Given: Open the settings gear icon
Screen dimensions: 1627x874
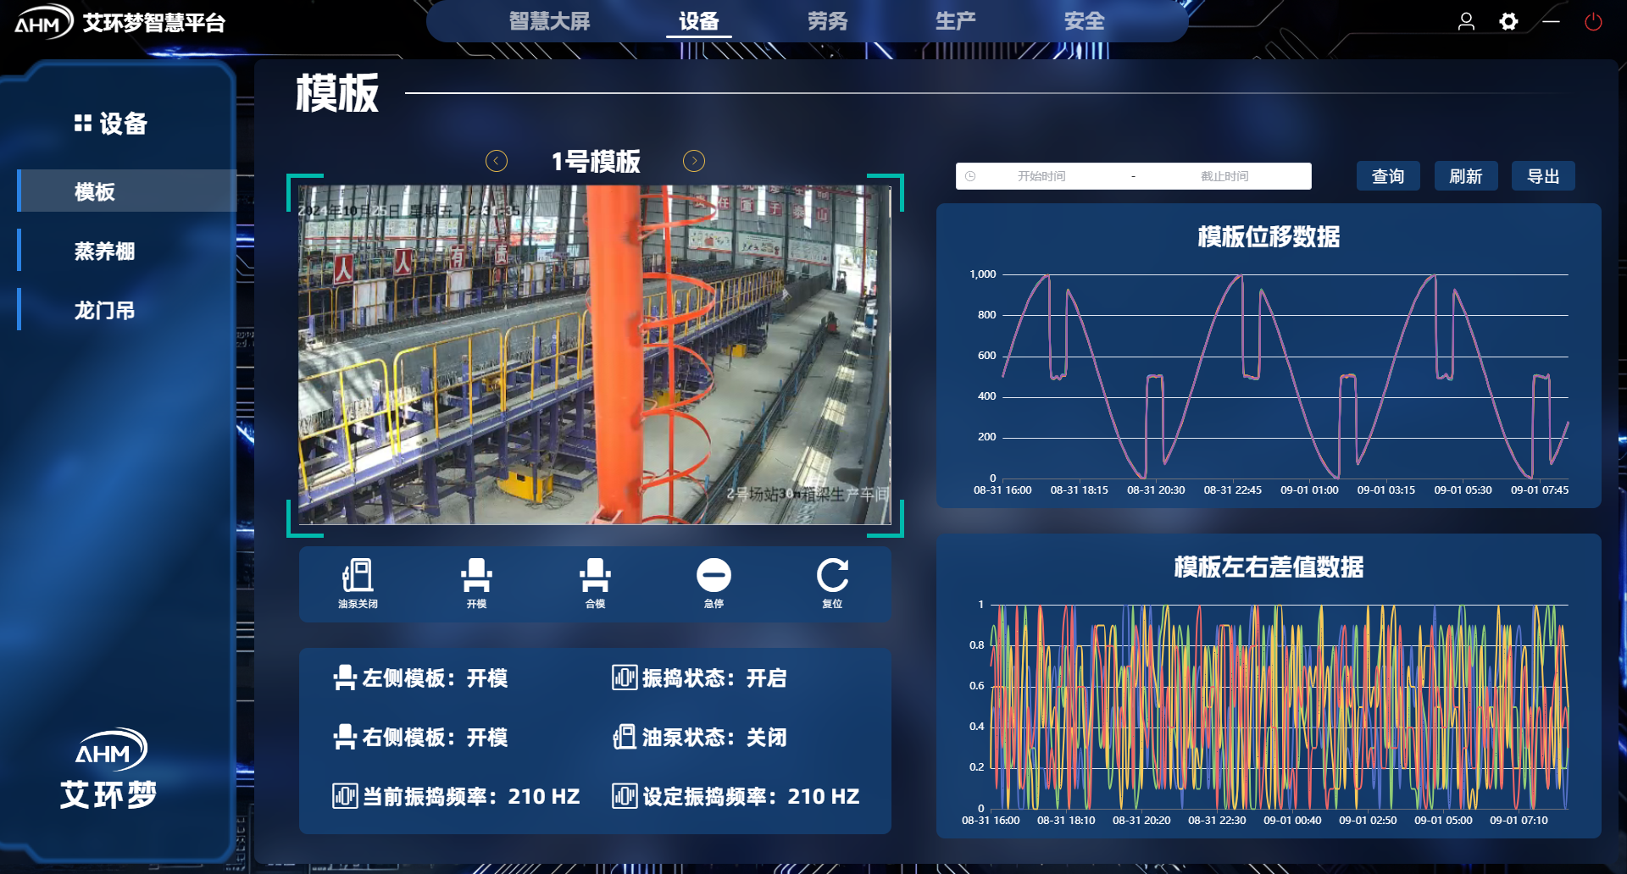Looking at the screenshot, I should coord(1508,21).
